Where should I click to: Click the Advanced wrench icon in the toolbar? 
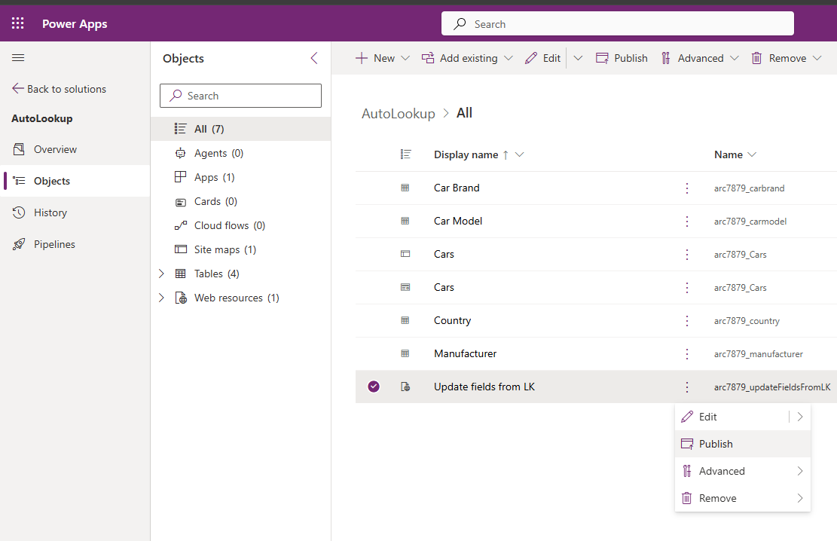(666, 57)
